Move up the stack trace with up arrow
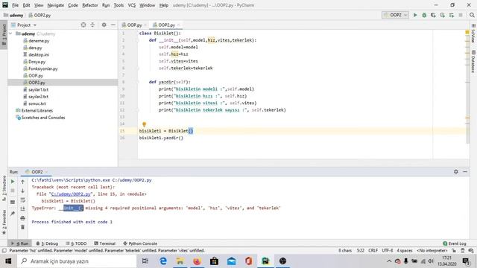The height and width of the screenshot is (268, 477). click(22, 182)
